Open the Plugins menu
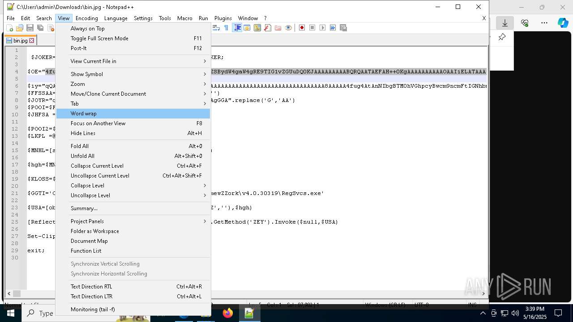Screen dimensions: 573x322 223,18
